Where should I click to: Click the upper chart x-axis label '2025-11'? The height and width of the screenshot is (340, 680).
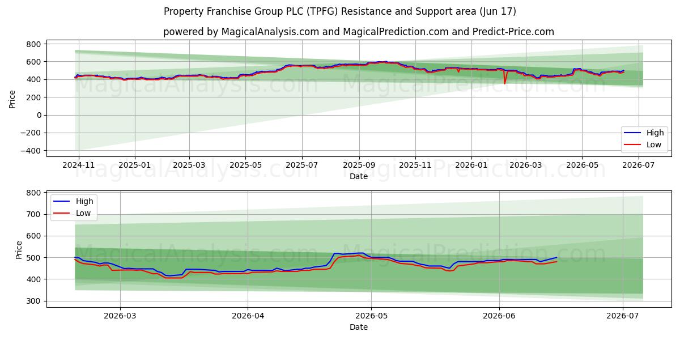(x=415, y=165)
